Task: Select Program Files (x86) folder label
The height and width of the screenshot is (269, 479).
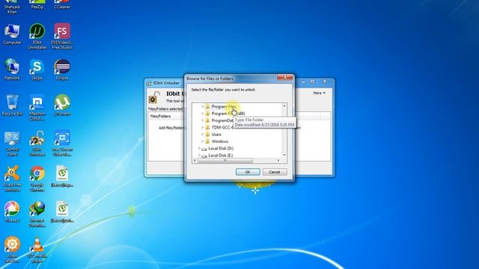Action: coord(228,114)
